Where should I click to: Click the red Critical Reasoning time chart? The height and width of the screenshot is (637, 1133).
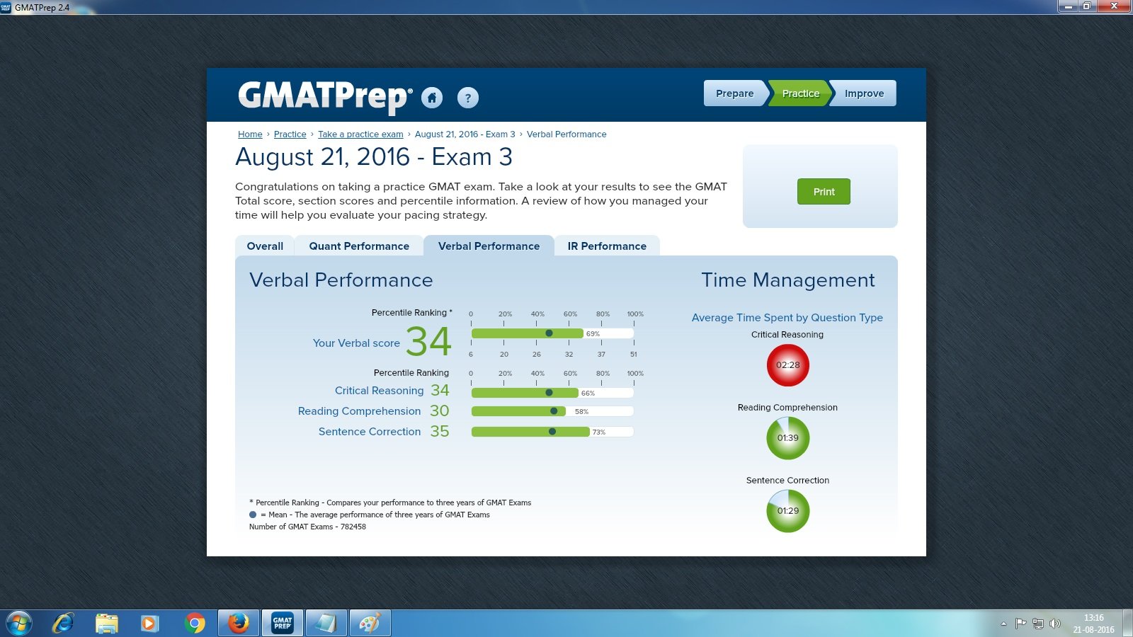(x=788, y=365)
